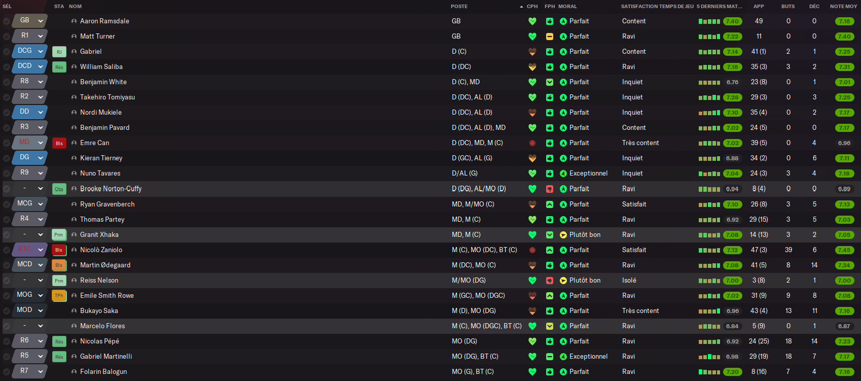
Task: Click player info icon beside Thomas Partey
Action: tap(74, 220)
